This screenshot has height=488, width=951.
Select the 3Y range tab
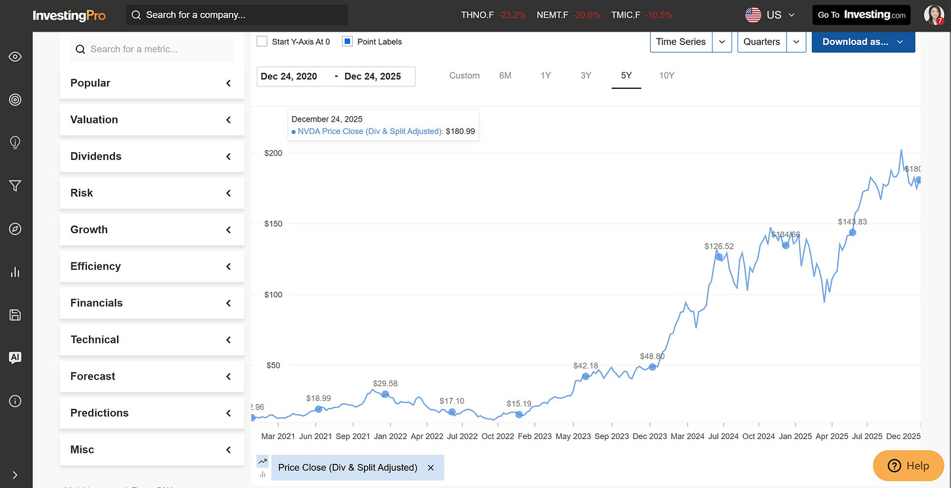click(x=586, y=75)
